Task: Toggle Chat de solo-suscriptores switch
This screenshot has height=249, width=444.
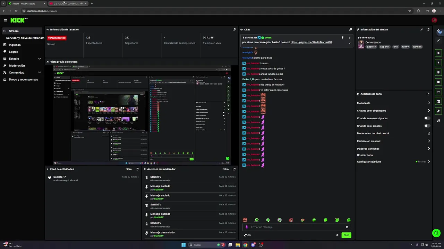Action: (427, 118)
